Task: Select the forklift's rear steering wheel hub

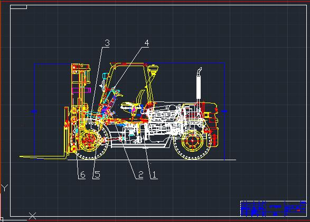Action: point(192,141)
